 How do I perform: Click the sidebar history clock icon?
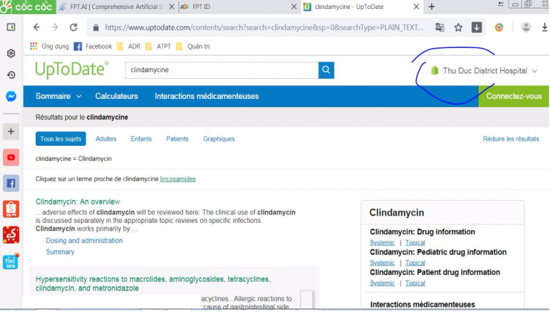pyautogui.click(x=11, y=75)
